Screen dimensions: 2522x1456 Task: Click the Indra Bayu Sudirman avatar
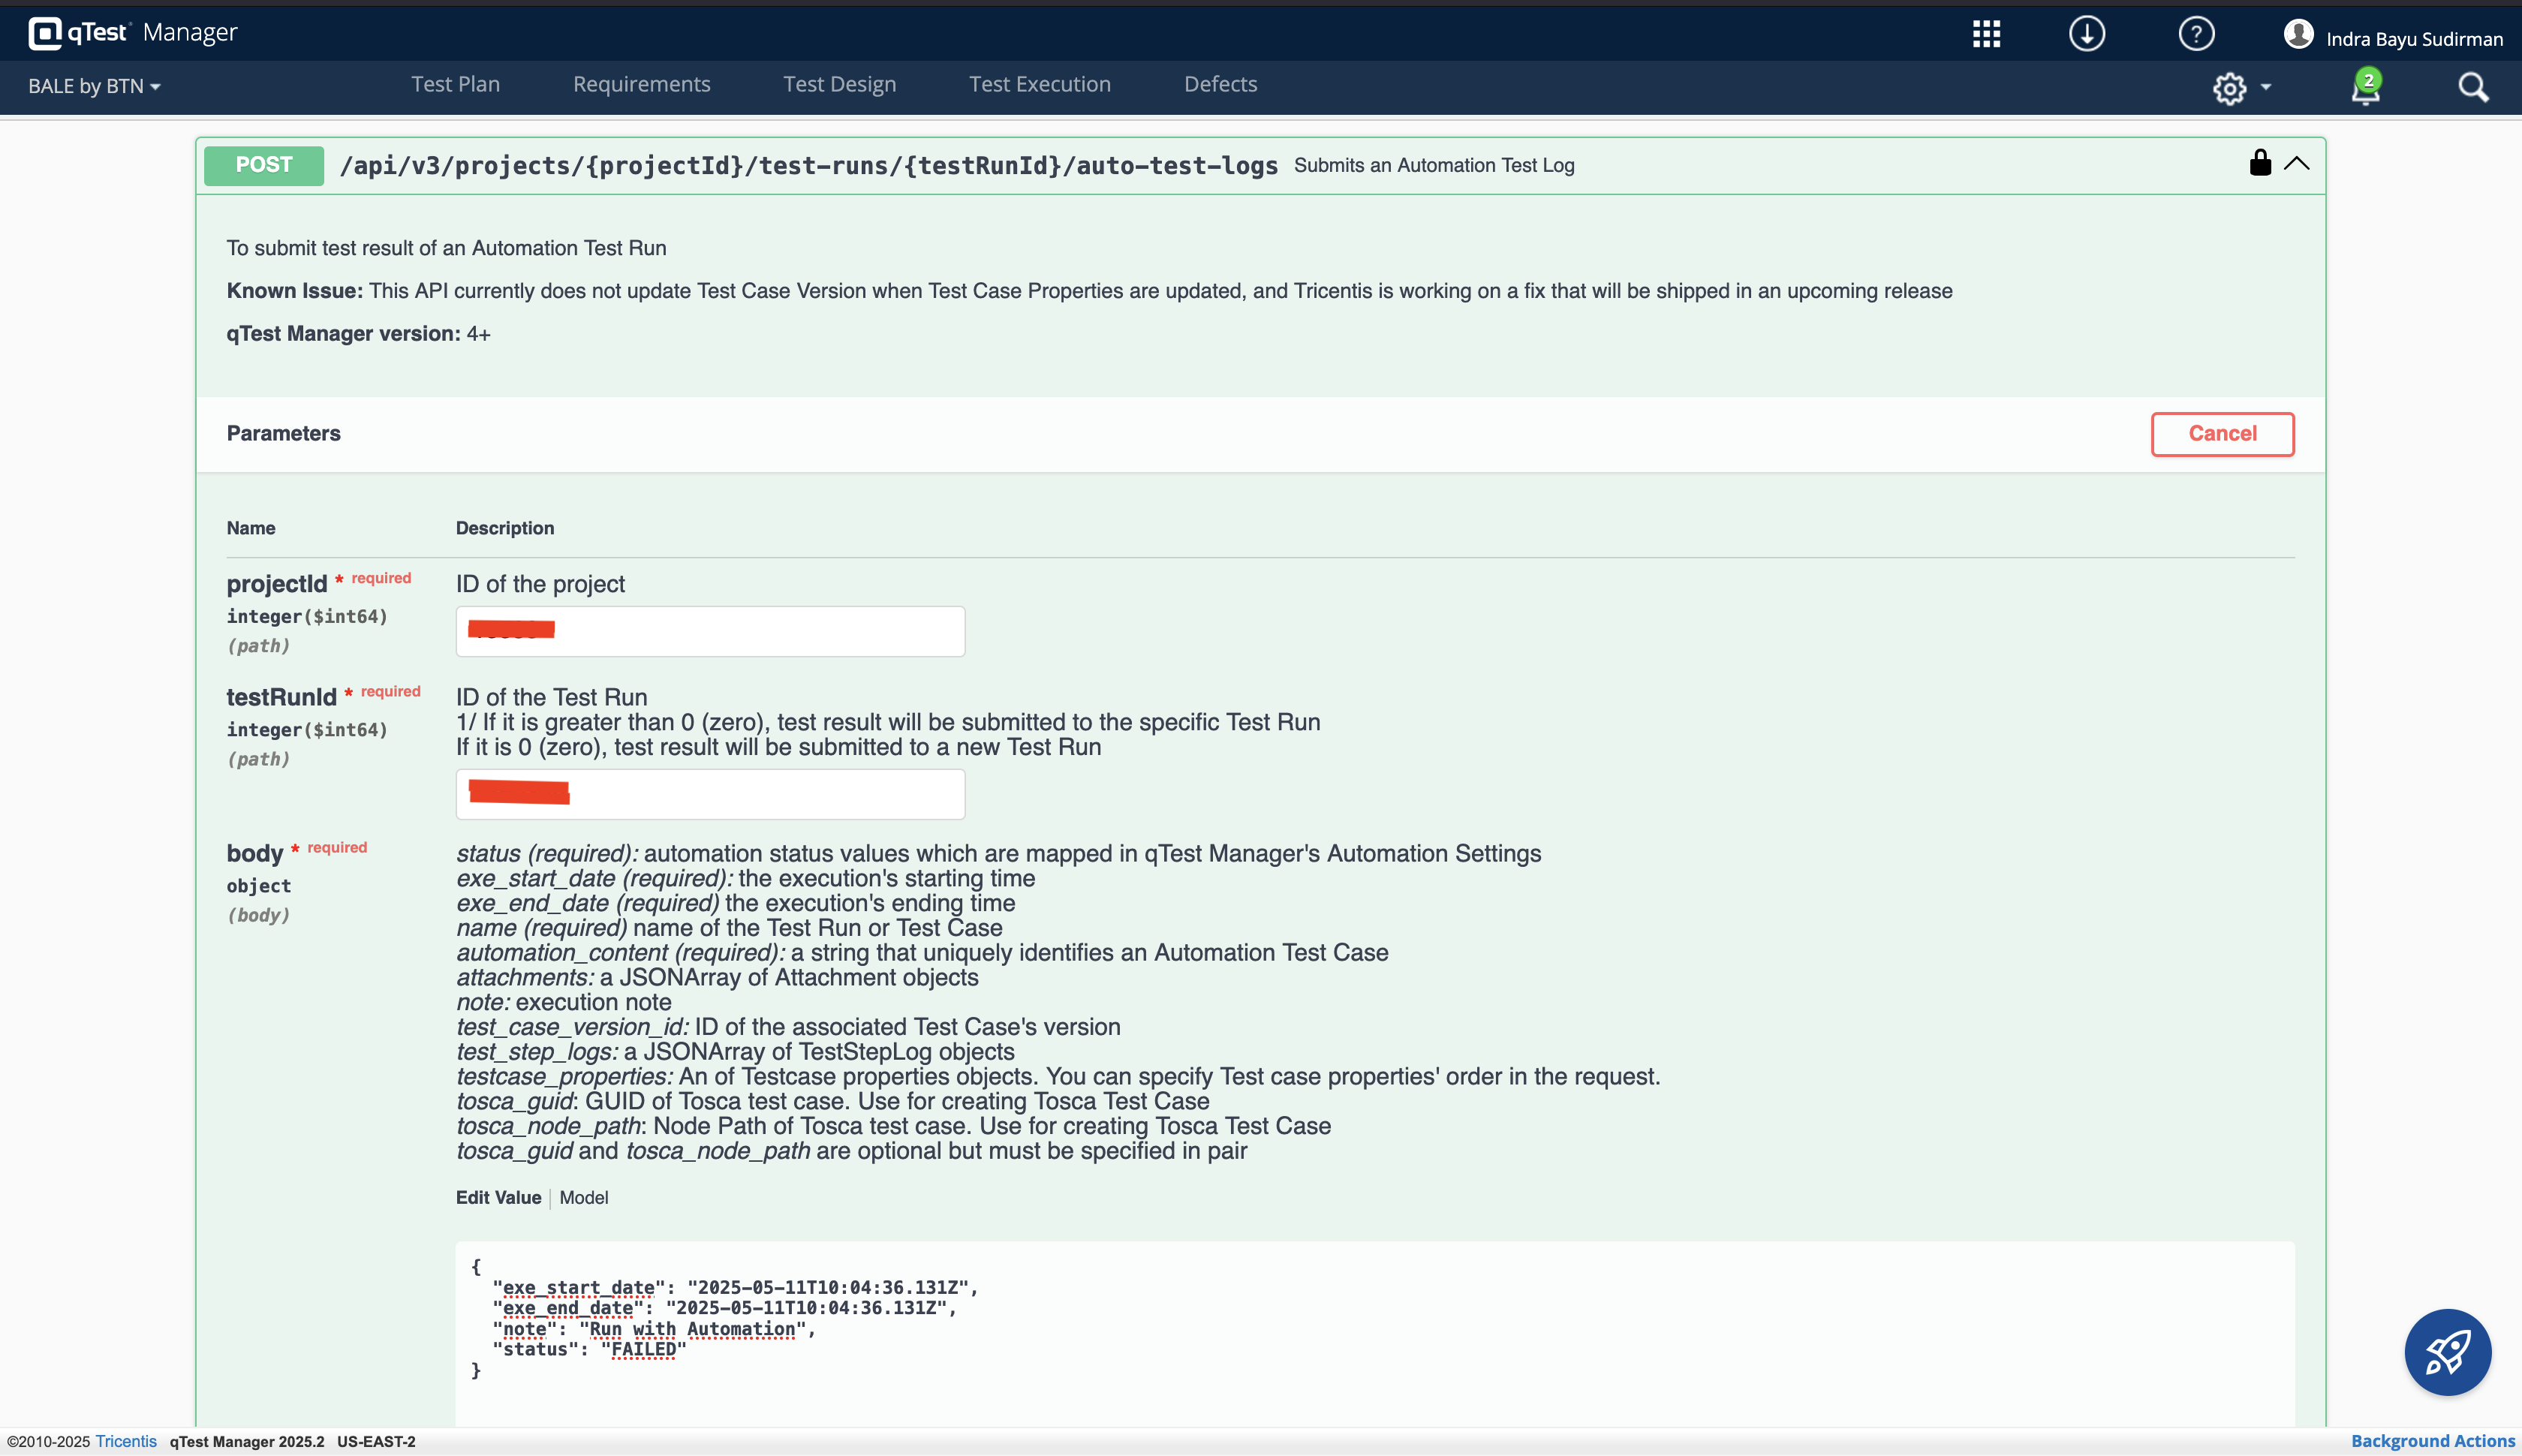(x=2299, y=33)
